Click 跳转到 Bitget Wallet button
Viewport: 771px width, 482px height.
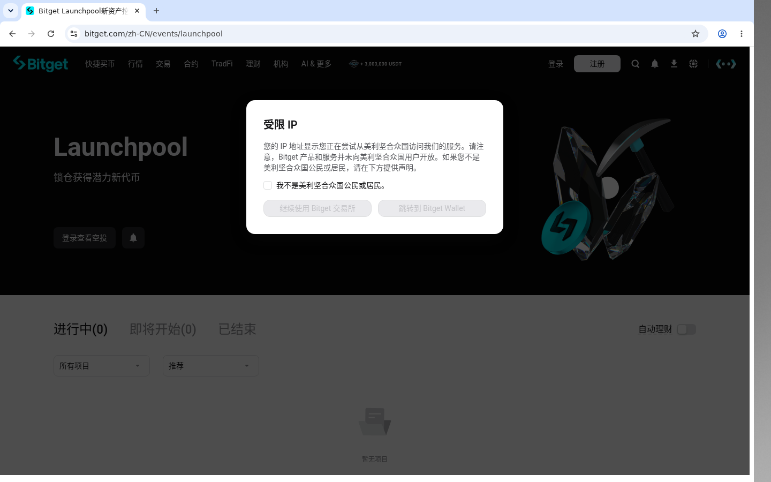pyautogui.click(x=432, y=208)
